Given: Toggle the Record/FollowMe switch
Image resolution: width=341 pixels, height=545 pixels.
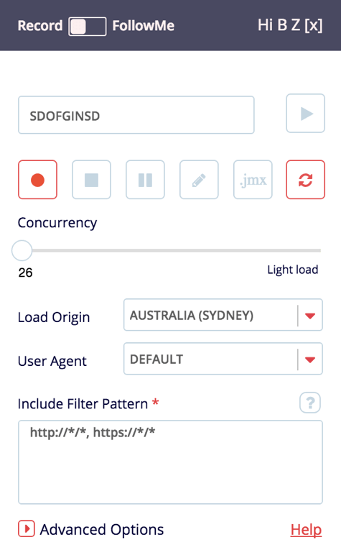Looking at the screenshot, I should pyautogui.click(x=88, y=26).
